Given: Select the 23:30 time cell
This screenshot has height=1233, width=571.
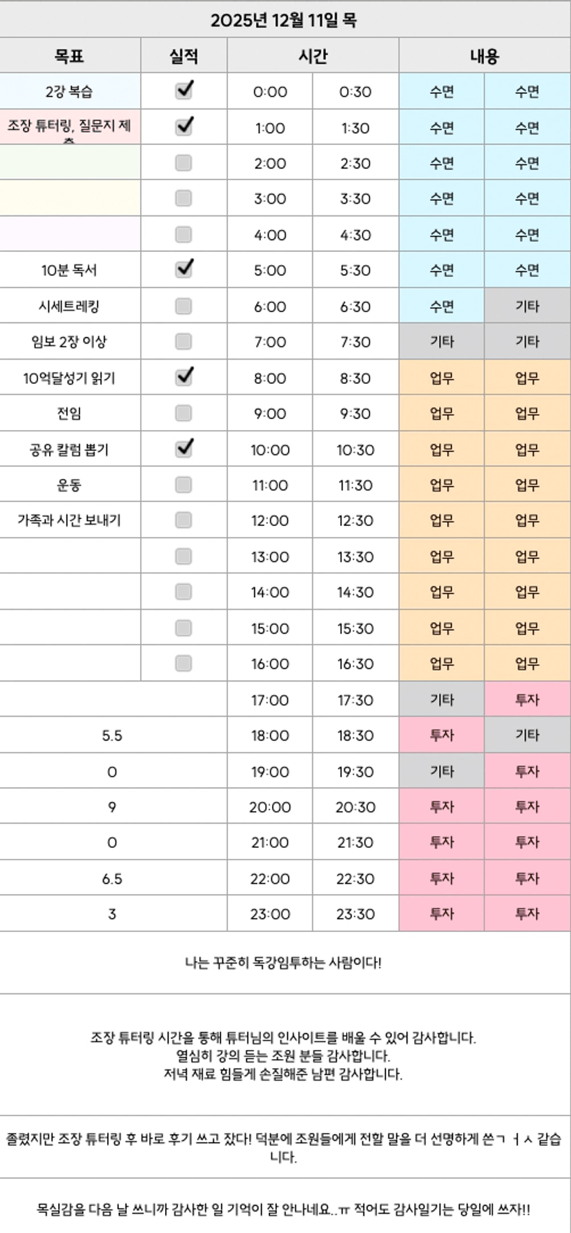Looking at the screenshot, I should (x=355, y=913).
